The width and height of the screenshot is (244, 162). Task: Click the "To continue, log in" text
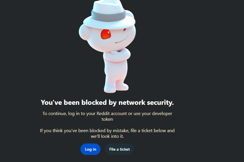[61, 114]
